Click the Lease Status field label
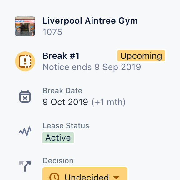Viewport: 180px width, 180px height. click(x=66, y=126)
